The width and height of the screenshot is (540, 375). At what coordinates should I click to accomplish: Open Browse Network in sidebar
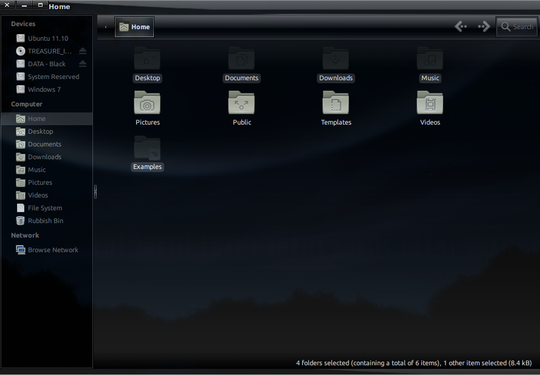46,250
